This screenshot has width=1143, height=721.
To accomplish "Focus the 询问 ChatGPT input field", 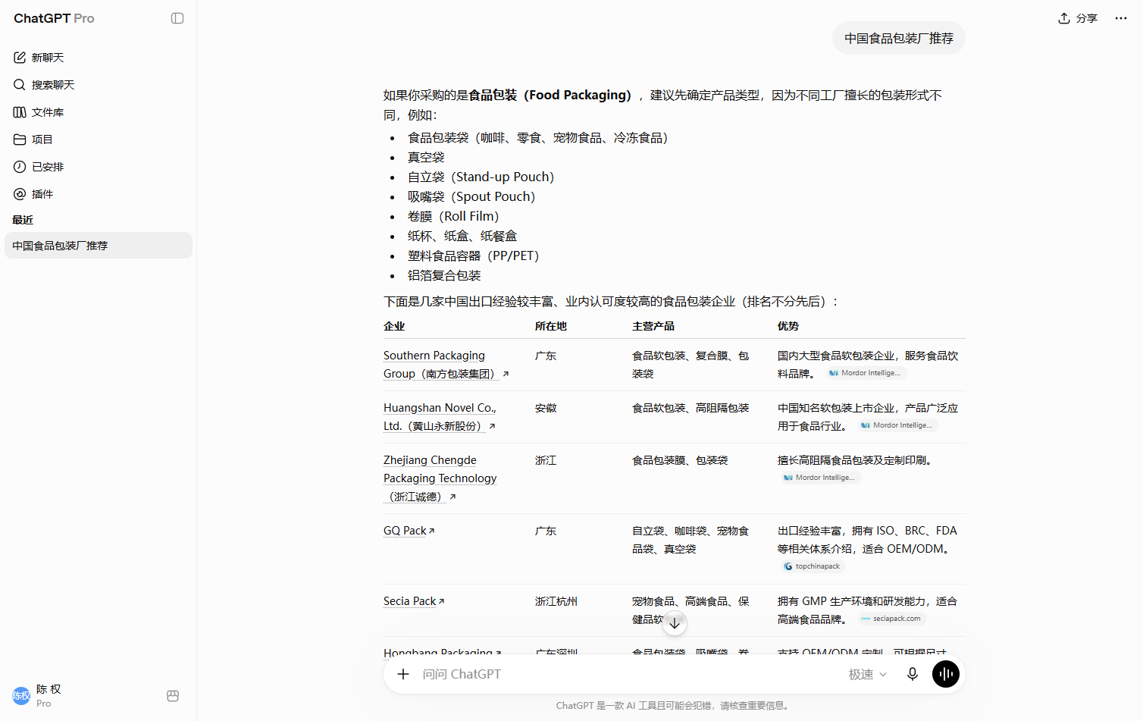I will coord(629,674).
